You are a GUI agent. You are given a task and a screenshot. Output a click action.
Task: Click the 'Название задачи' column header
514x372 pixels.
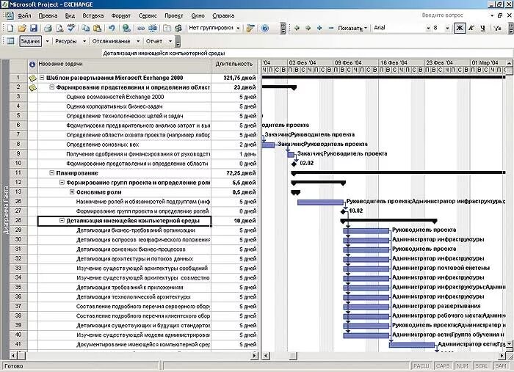(124, 67)
